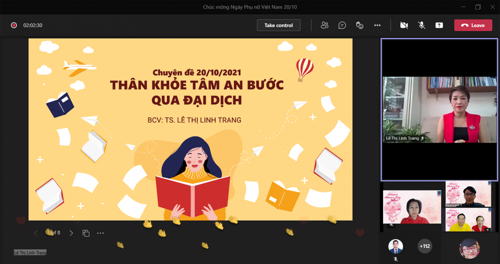Open the reactions and raise hand menu

(359, 25)
